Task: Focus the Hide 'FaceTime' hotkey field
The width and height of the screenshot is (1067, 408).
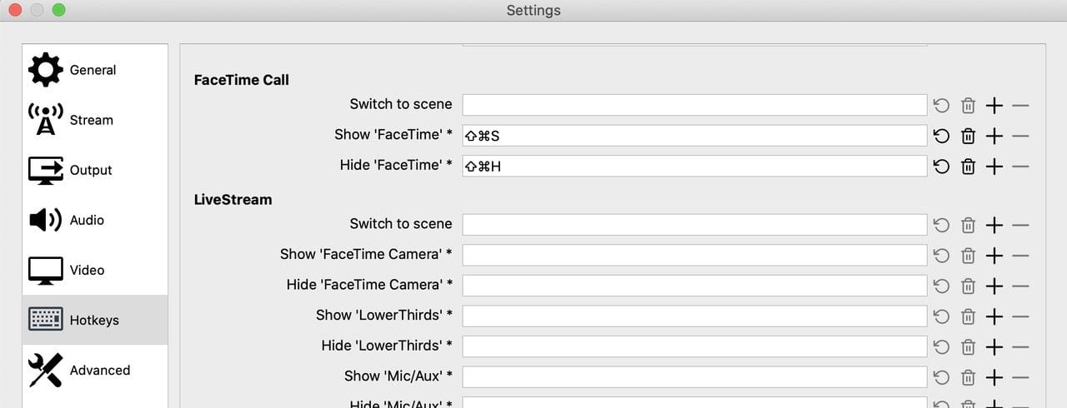Action: [x=694, y=166]
